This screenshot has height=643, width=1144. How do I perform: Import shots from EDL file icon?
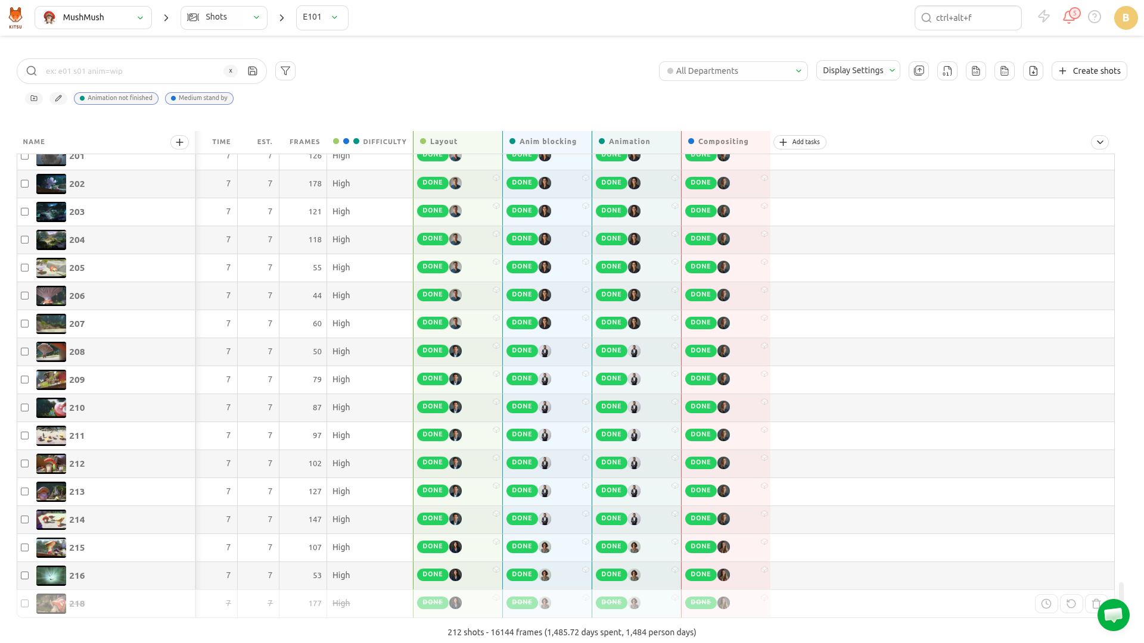pyautogui.click(x=976, y=71)
